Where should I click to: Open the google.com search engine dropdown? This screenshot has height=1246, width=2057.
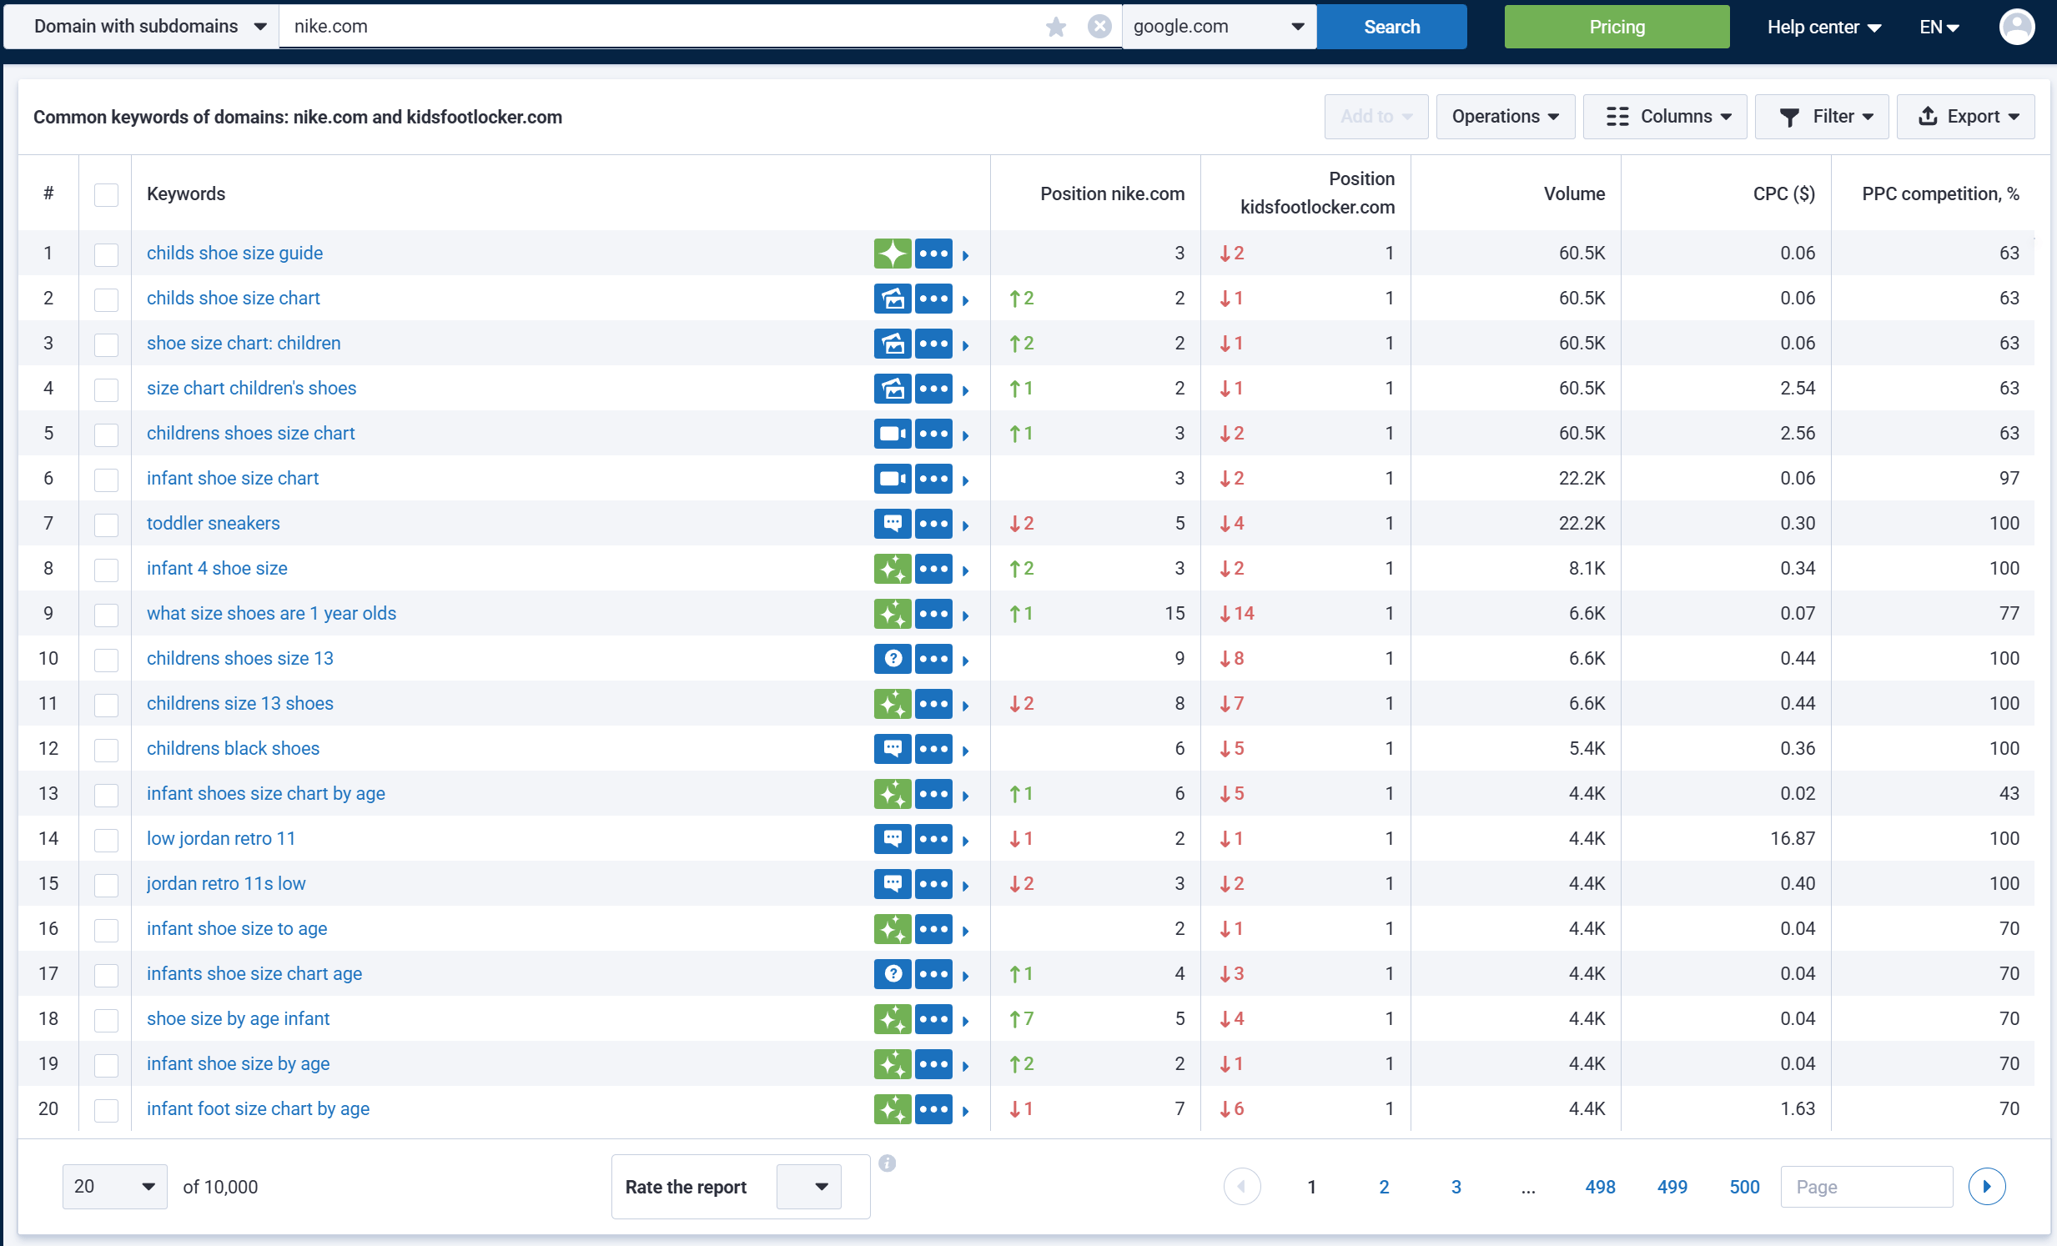(1218, 26)
